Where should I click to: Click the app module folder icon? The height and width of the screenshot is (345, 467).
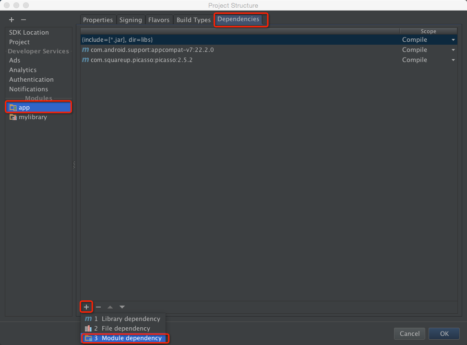[x=13, y=107]
